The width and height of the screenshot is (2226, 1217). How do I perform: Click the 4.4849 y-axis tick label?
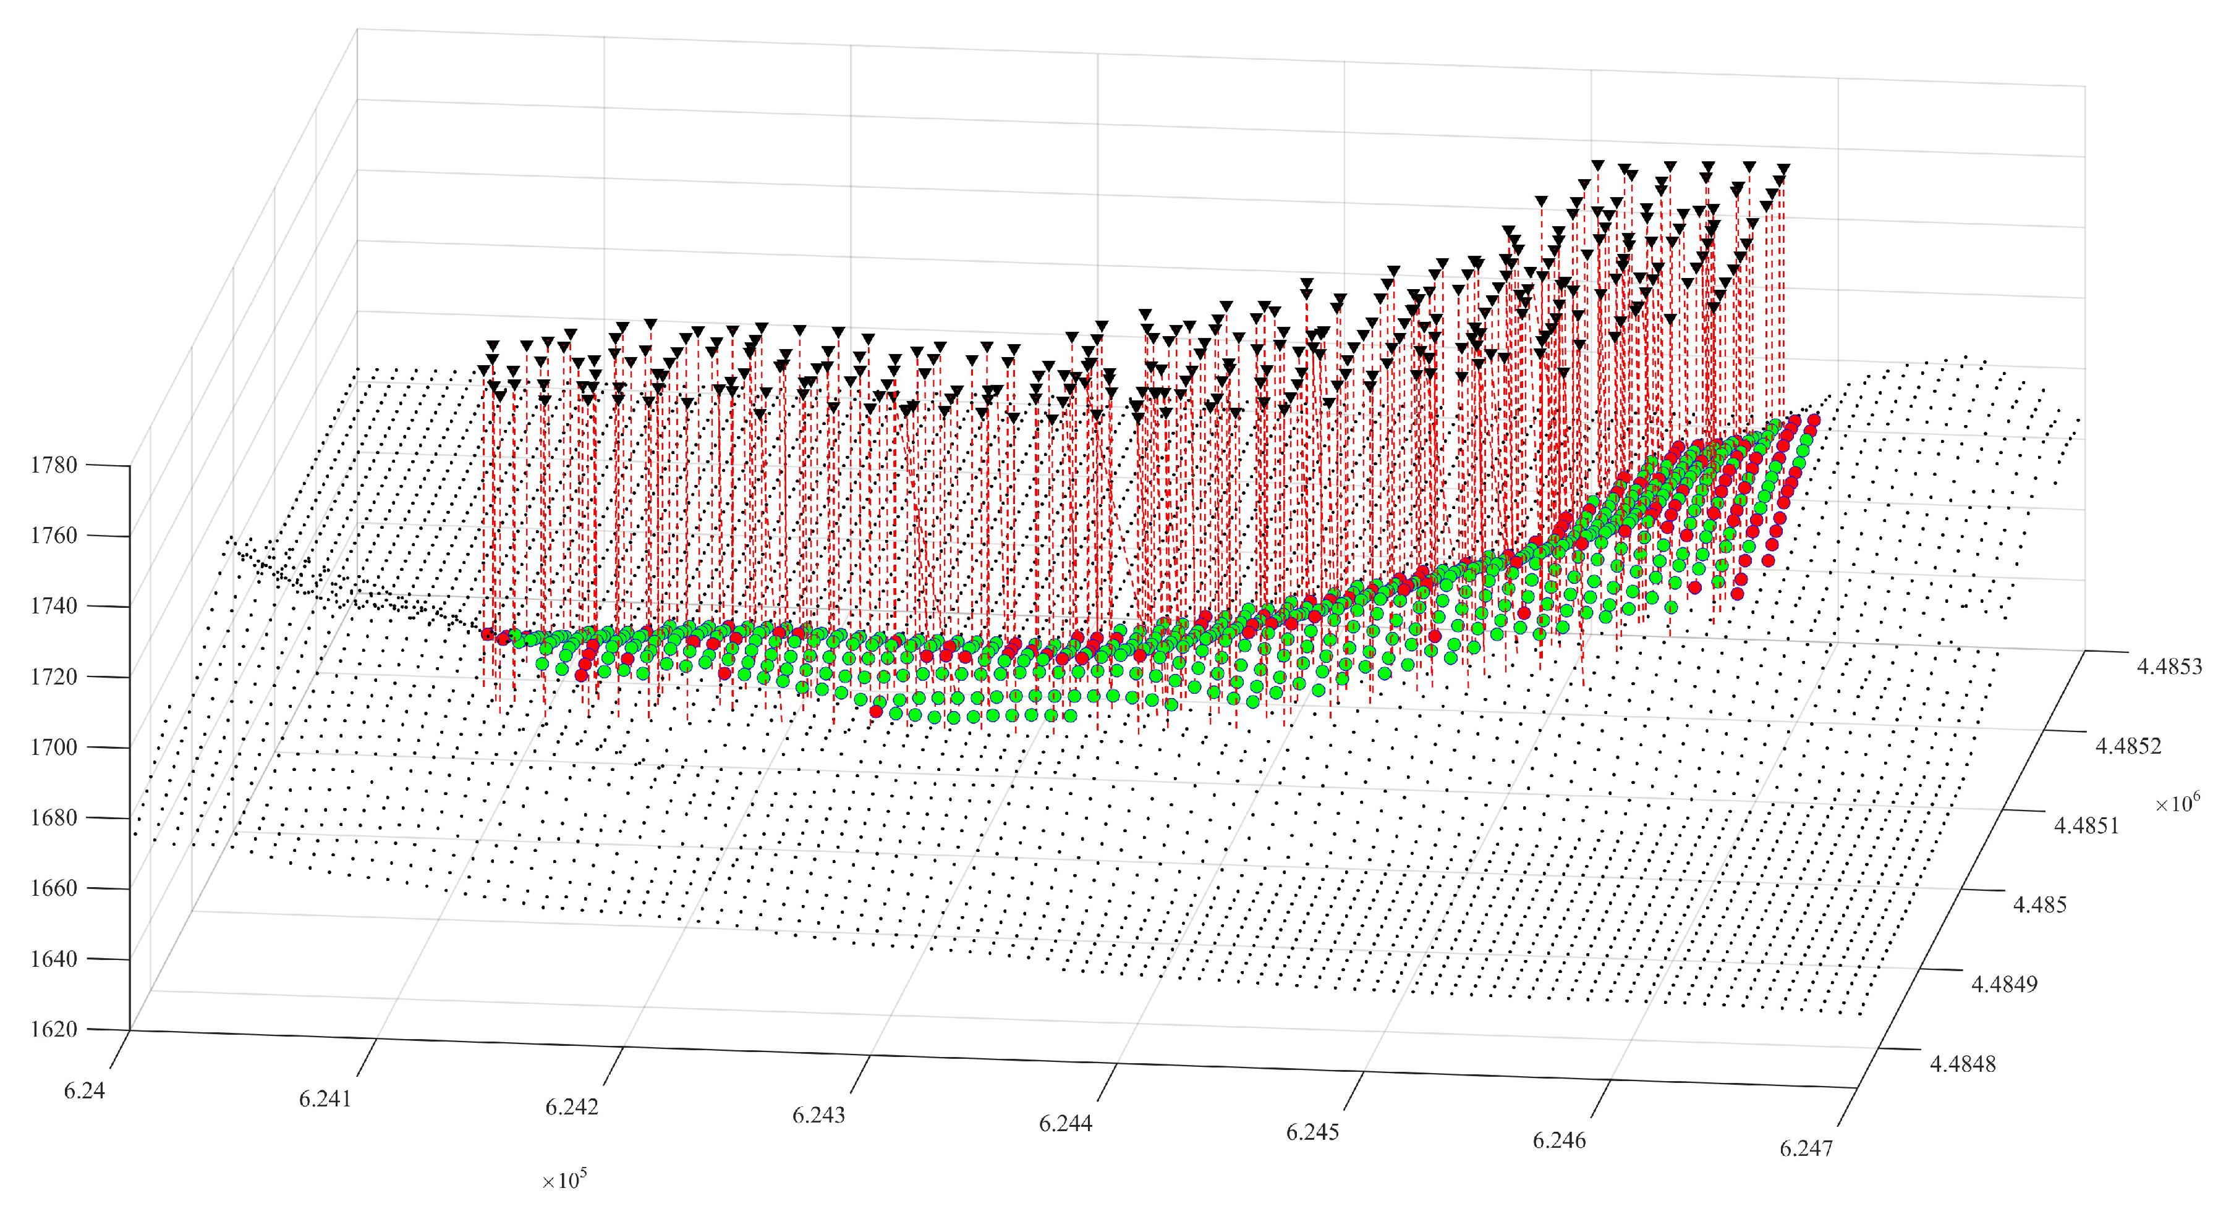coord(2004,985)
